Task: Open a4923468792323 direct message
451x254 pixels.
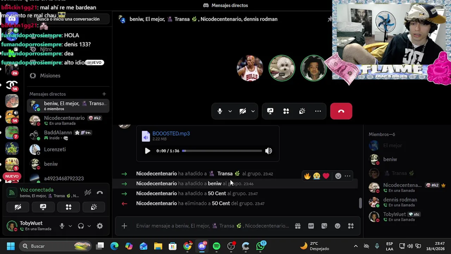Action: (68, 178)
